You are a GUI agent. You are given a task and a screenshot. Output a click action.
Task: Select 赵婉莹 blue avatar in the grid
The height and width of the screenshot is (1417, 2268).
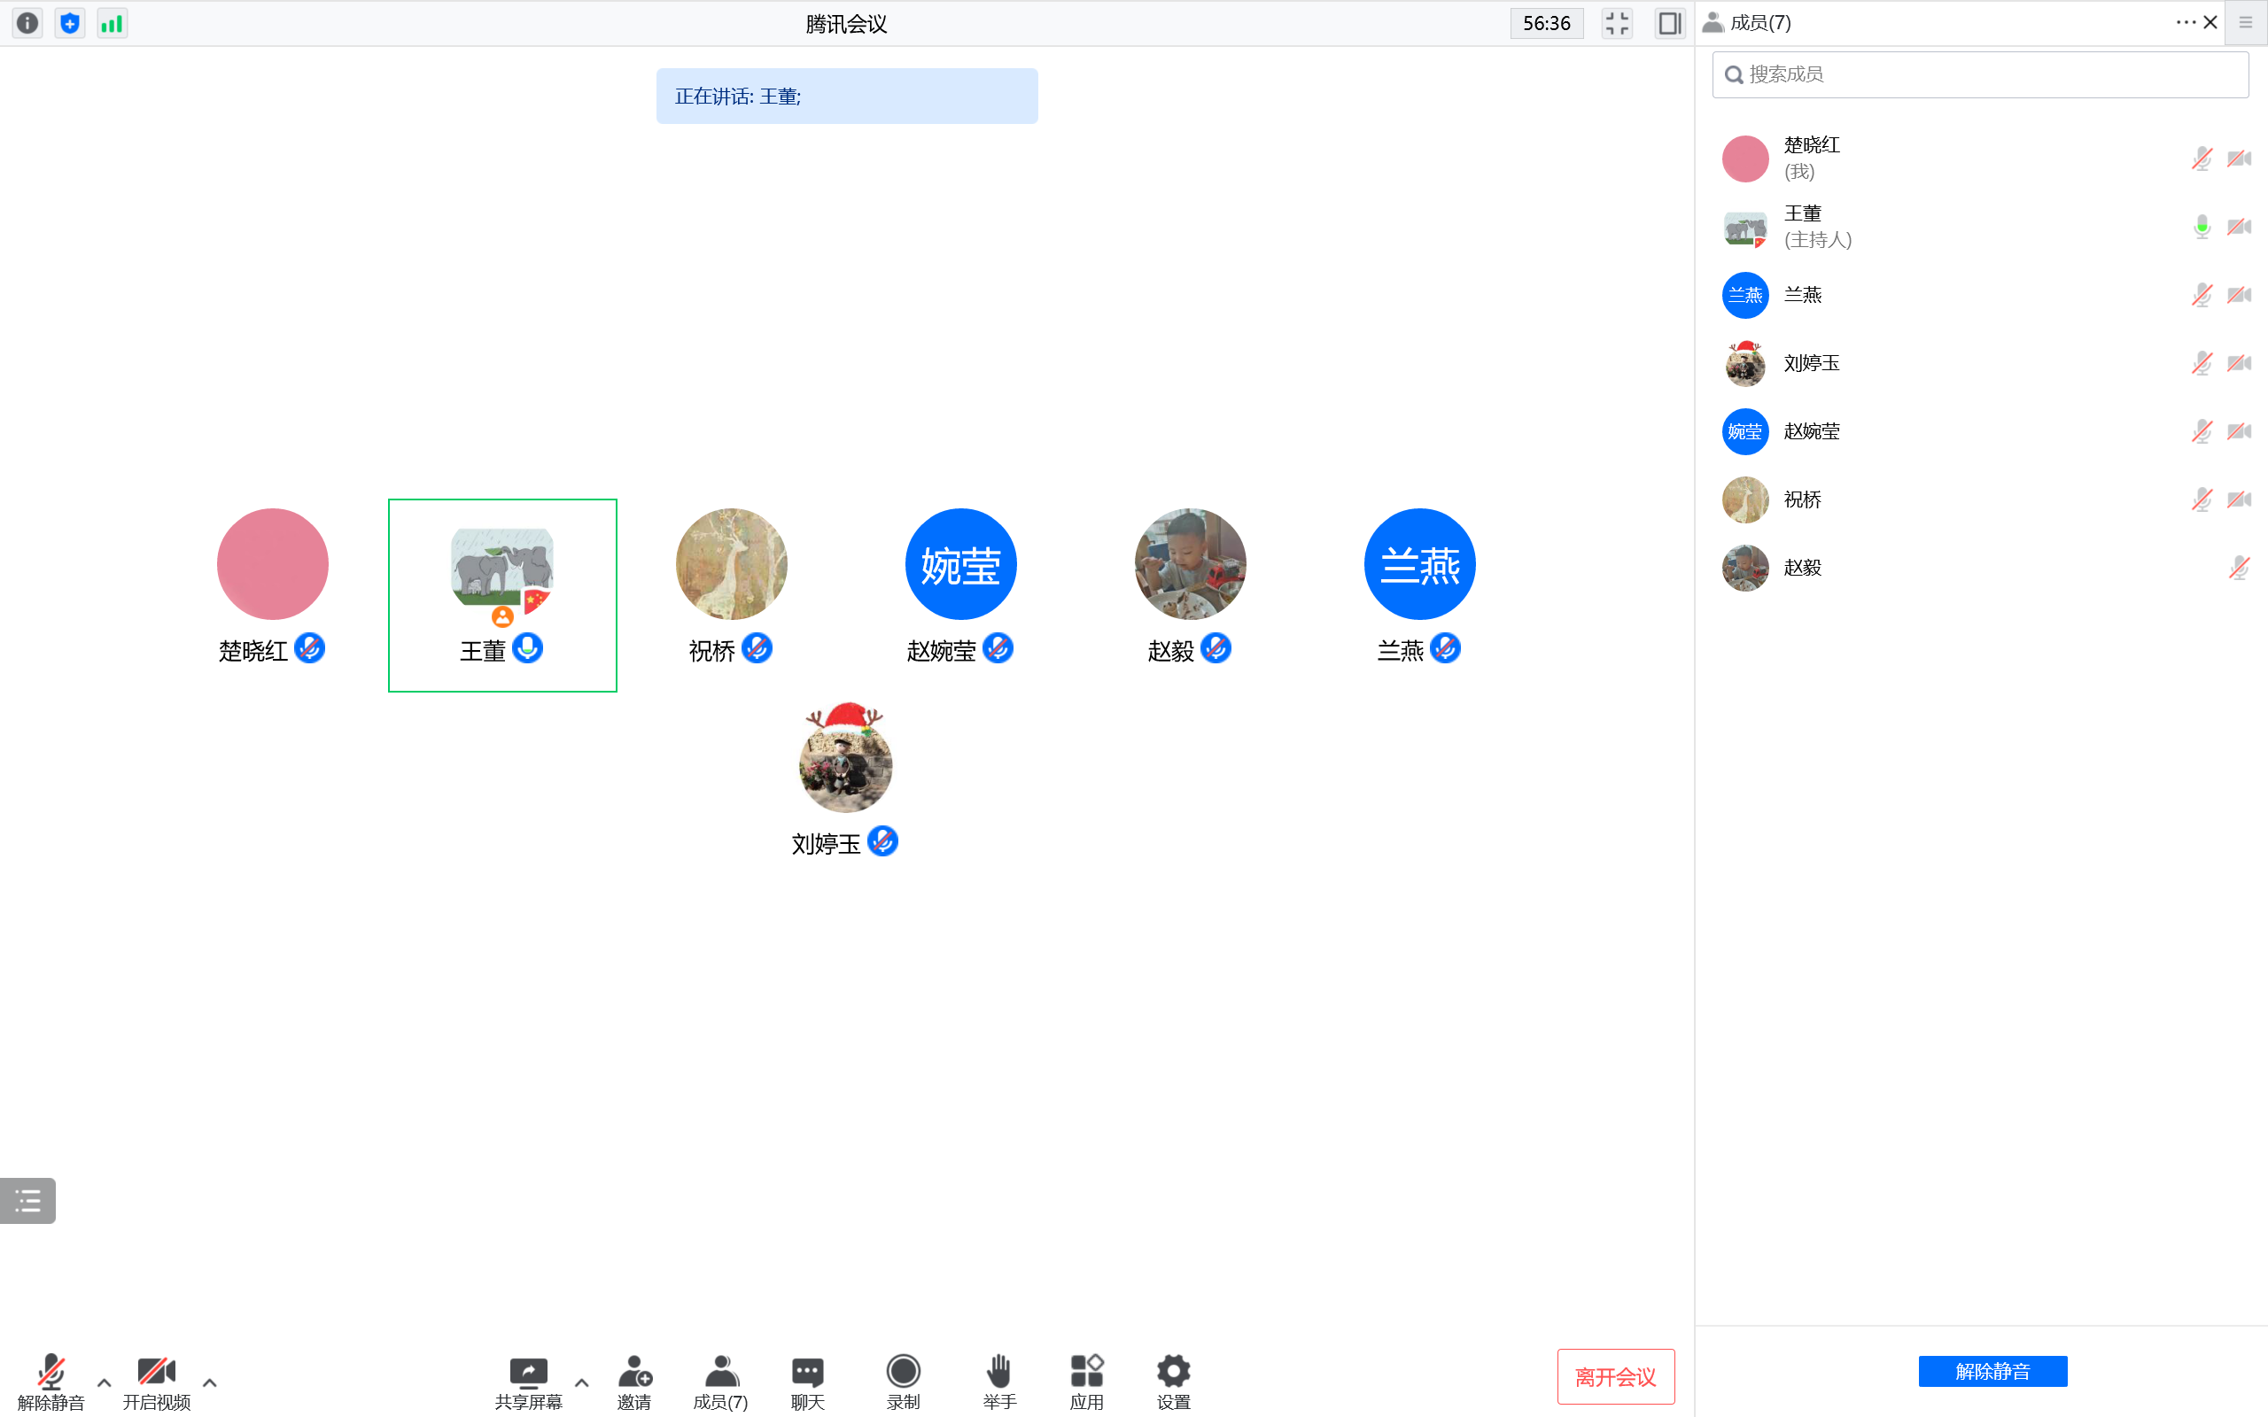click(x=960, y=563)
